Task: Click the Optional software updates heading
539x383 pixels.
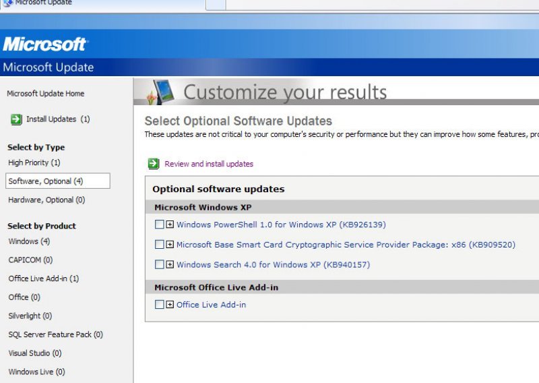Action: point(218,189)
